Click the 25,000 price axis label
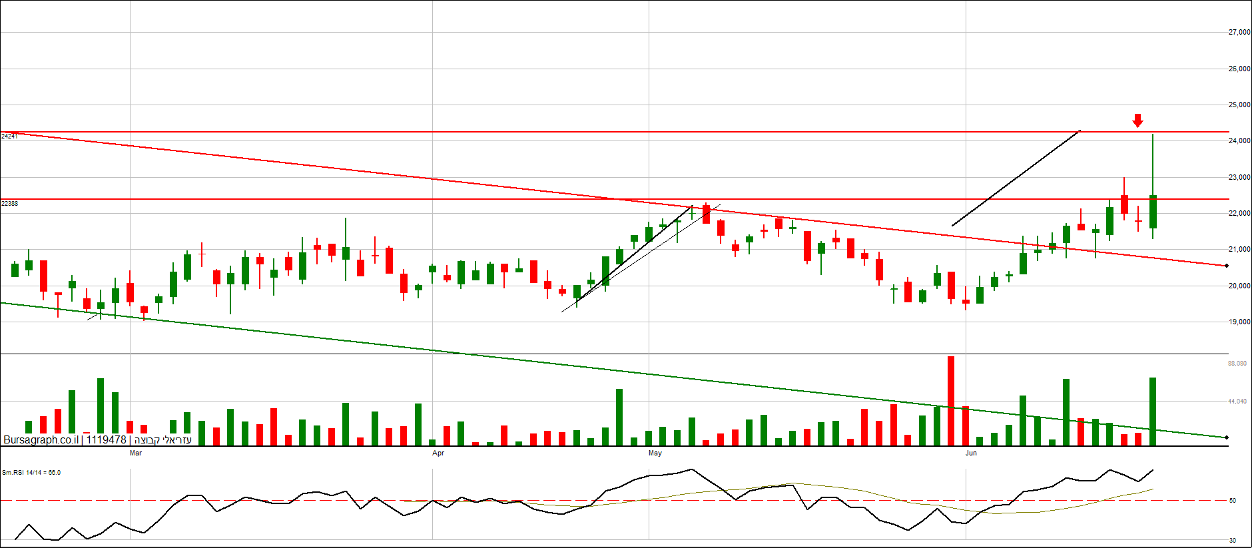The width and height of the screenshot is (1252, 548). click(1239, 105)
